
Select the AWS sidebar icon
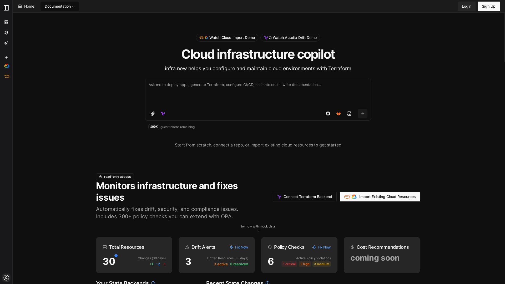click(x=7, y=76)
